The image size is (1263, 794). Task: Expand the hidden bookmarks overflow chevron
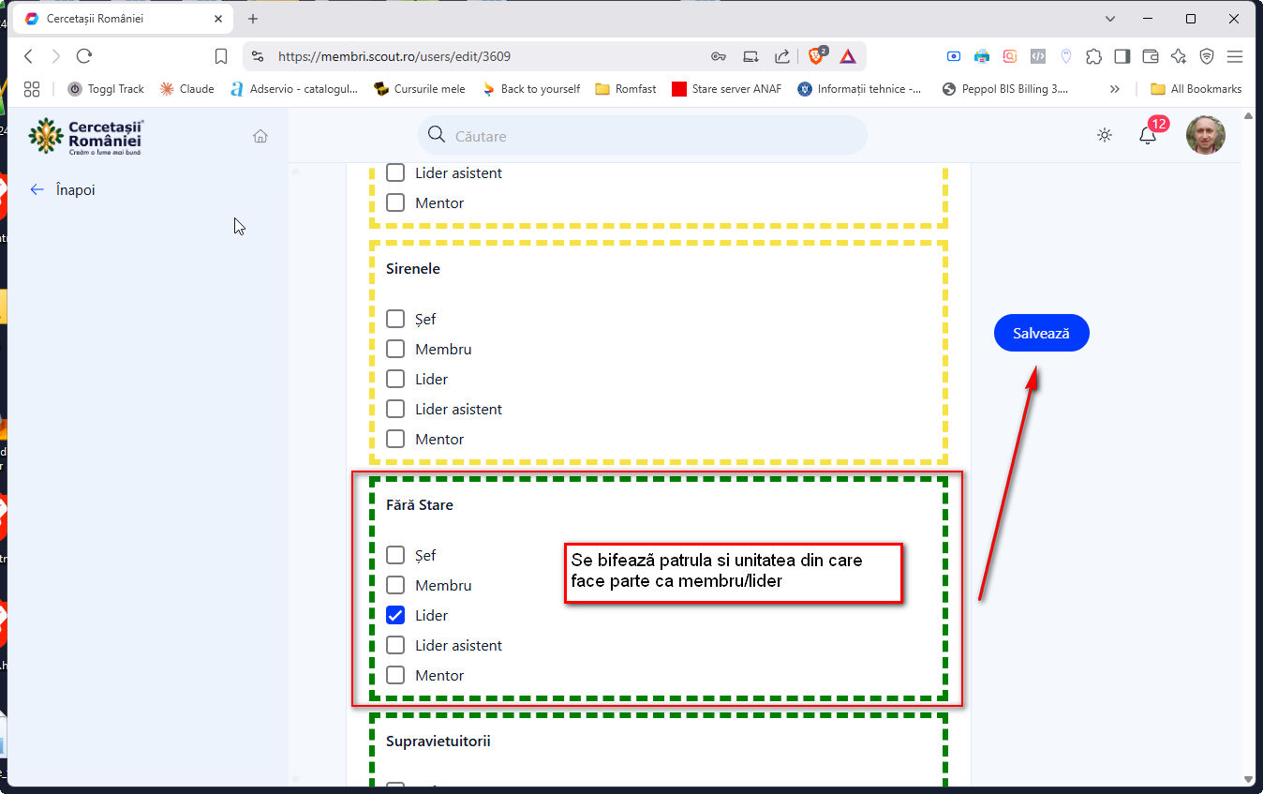tap(1114, 89)
